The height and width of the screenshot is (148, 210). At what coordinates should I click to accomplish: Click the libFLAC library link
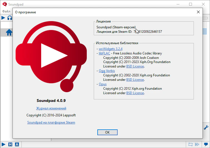[104, 53]
